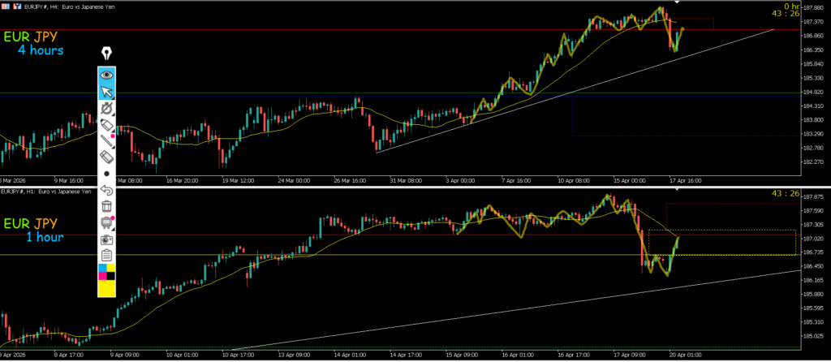Toggle drawing visibility with the eye icon

107,75
